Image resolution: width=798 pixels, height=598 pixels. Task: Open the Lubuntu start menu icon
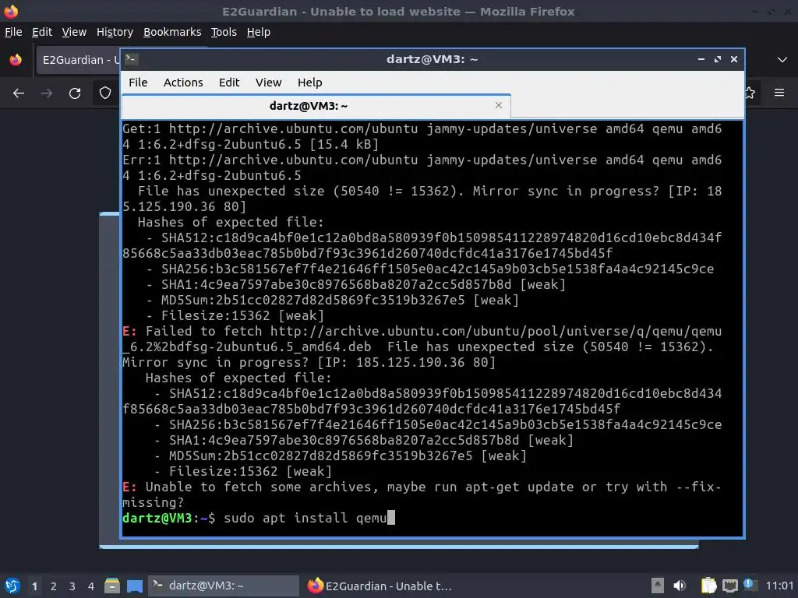[x=12, y=586]
